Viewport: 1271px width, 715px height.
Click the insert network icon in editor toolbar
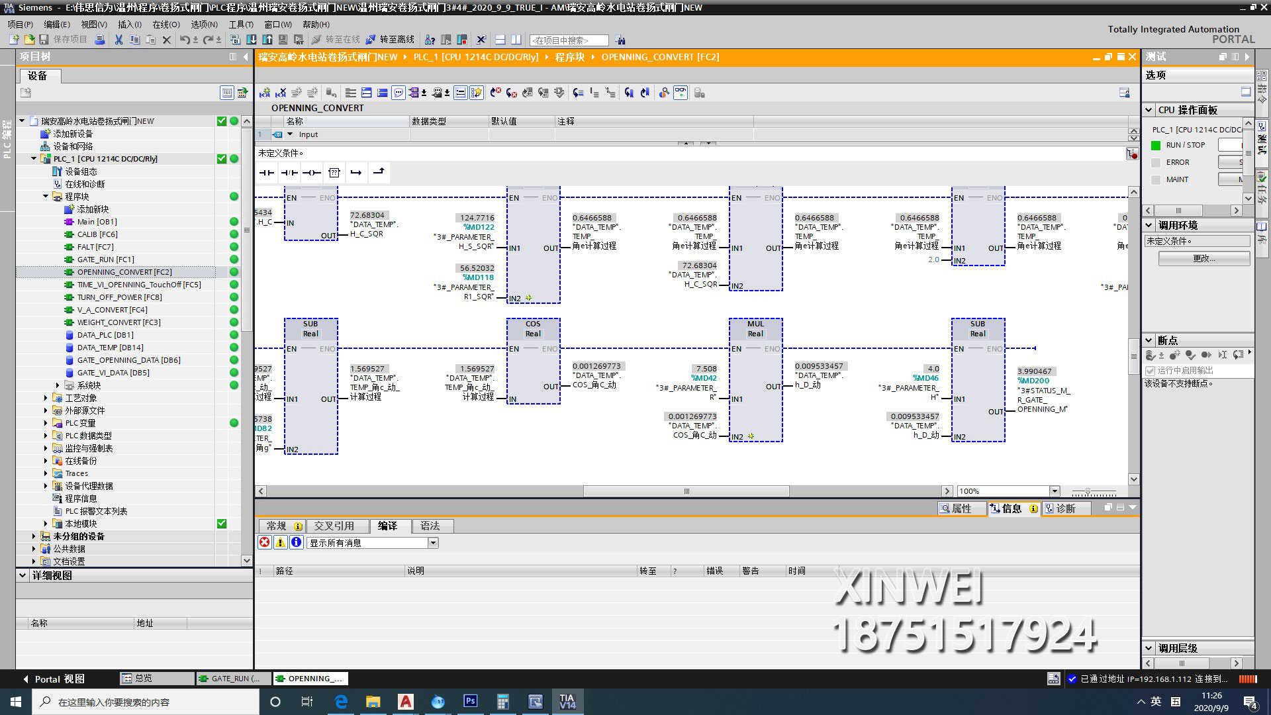click(266, 93)
